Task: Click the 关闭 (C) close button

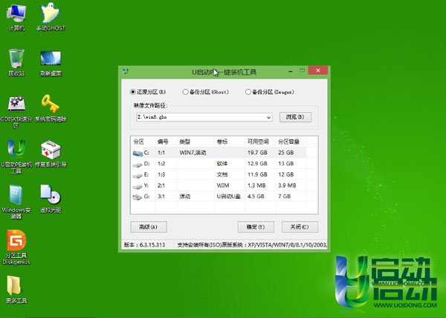Action: tap(300, 227)
